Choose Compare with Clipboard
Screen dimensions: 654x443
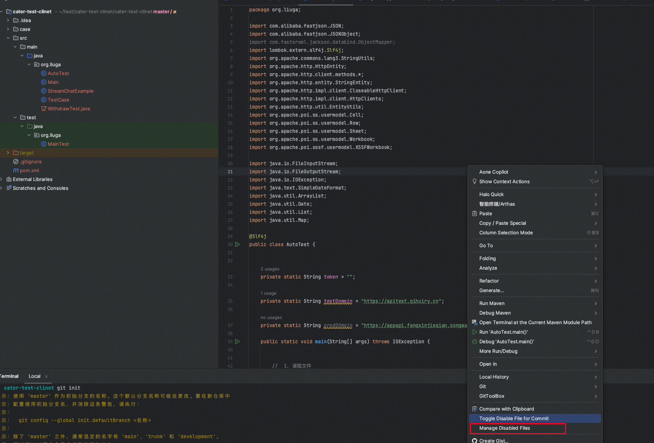535,409
